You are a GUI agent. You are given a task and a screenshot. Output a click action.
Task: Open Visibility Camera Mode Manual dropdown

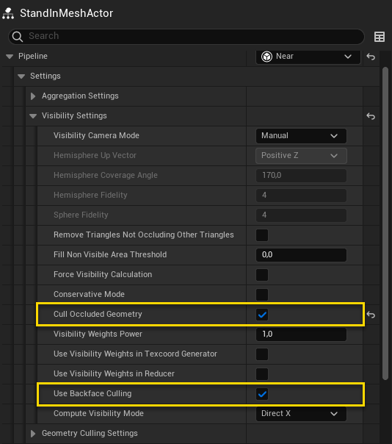(301, 136)
